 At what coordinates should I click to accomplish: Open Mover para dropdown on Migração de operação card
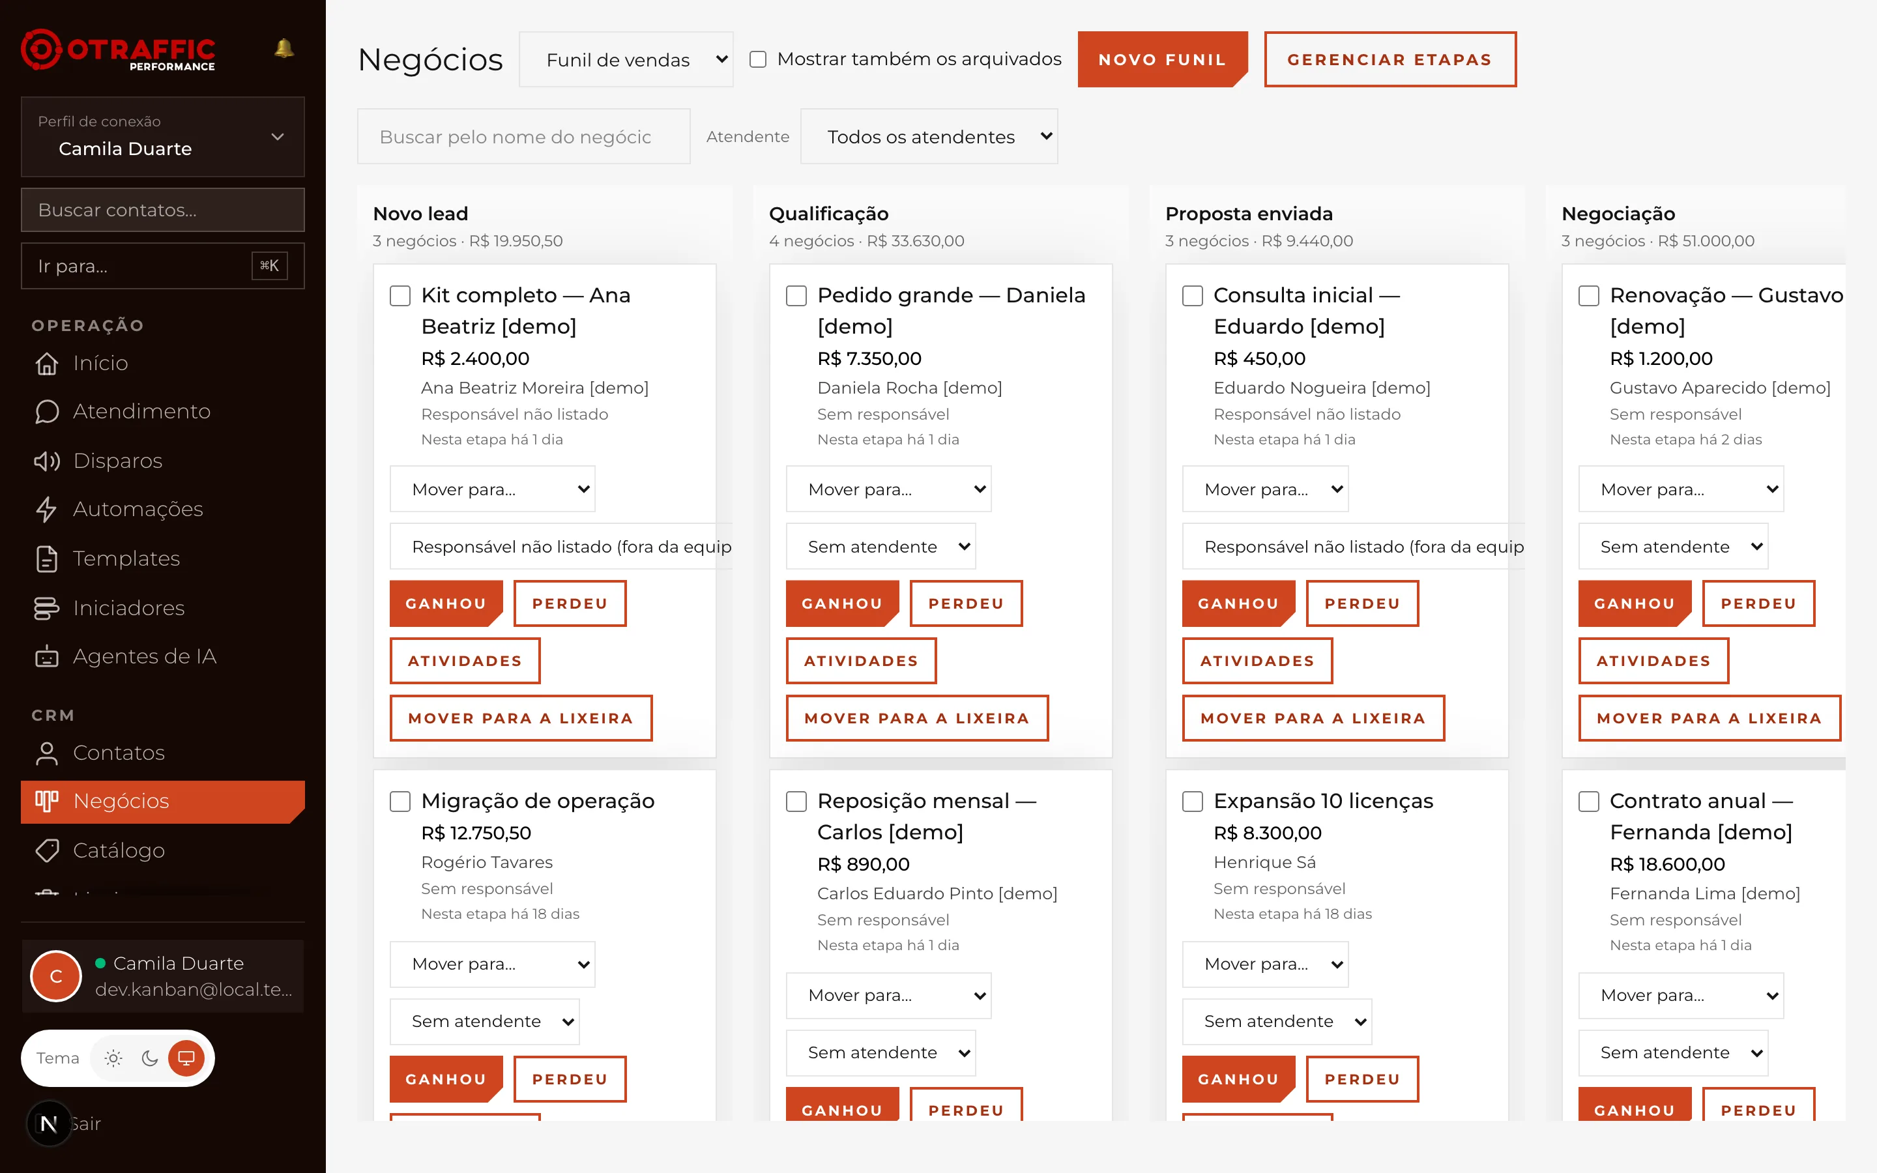(x=492, y=964)
